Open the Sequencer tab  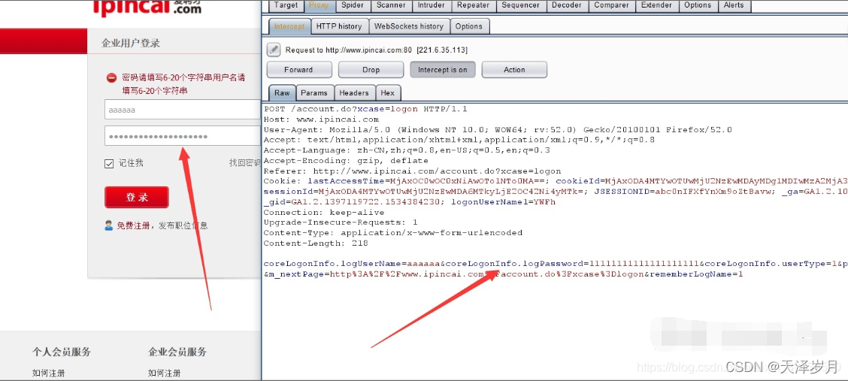[521, 5]
